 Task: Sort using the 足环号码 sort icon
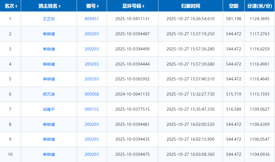point(143,6)
